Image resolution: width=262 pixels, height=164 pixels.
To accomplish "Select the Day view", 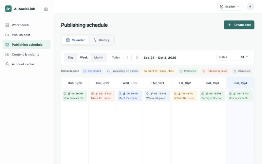I will (x=71, y=57).
